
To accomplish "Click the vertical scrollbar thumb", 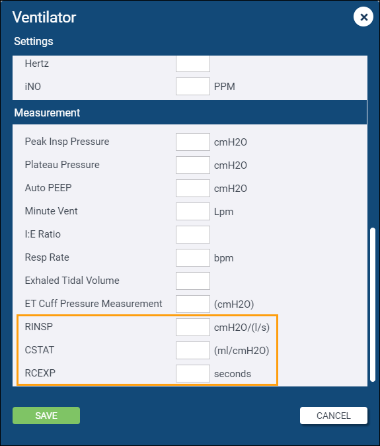I will point(373,304).
